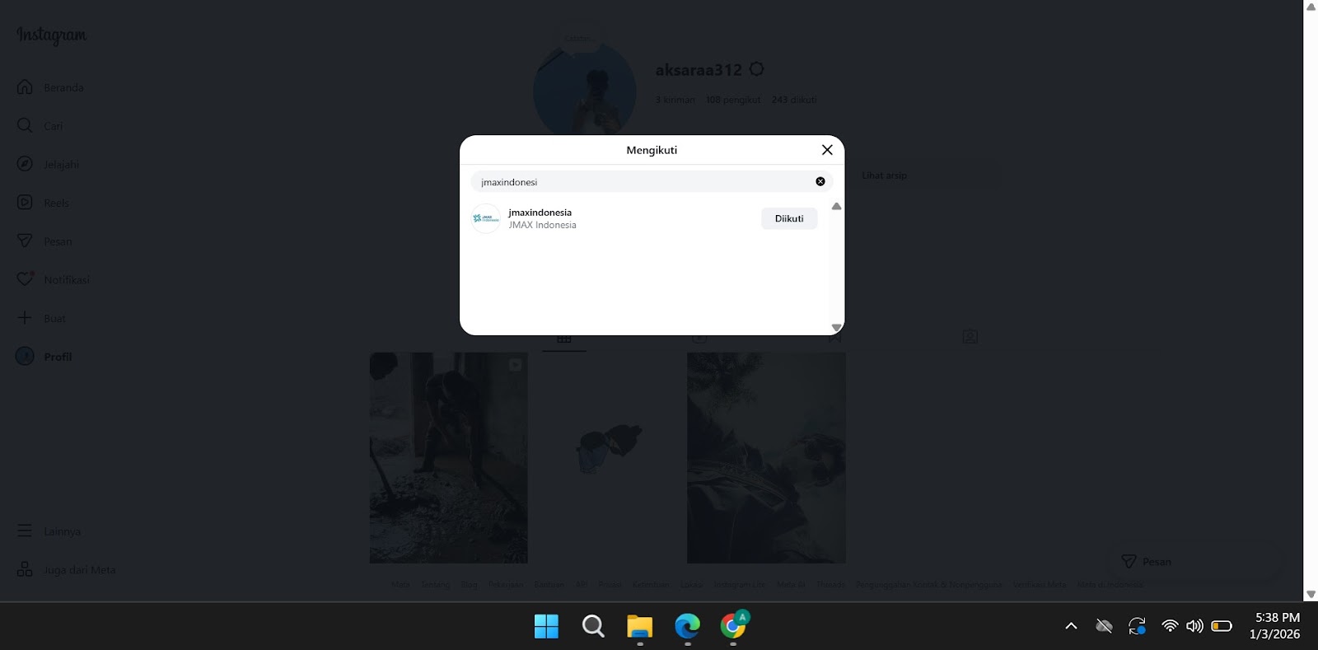1318x650 pixels.
Task: Open File Explorer from taskbar
Action: 639,627
